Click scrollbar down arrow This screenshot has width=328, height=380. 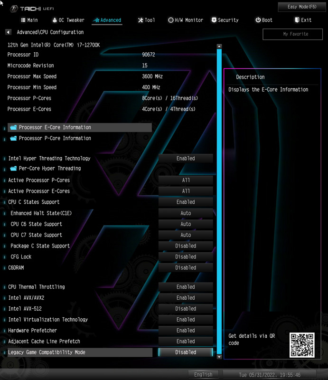219,357
